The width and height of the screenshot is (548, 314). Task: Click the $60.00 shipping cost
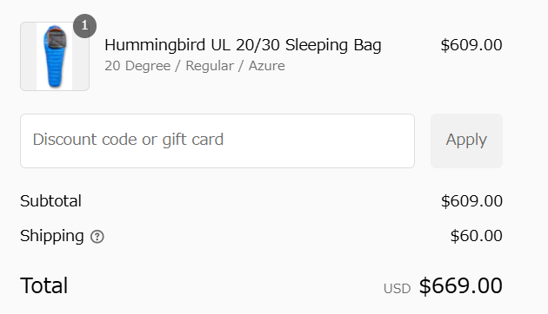click(477, 236)
